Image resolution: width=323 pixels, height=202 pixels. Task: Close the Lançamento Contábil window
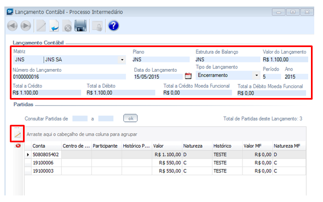[x=307, y=12]
